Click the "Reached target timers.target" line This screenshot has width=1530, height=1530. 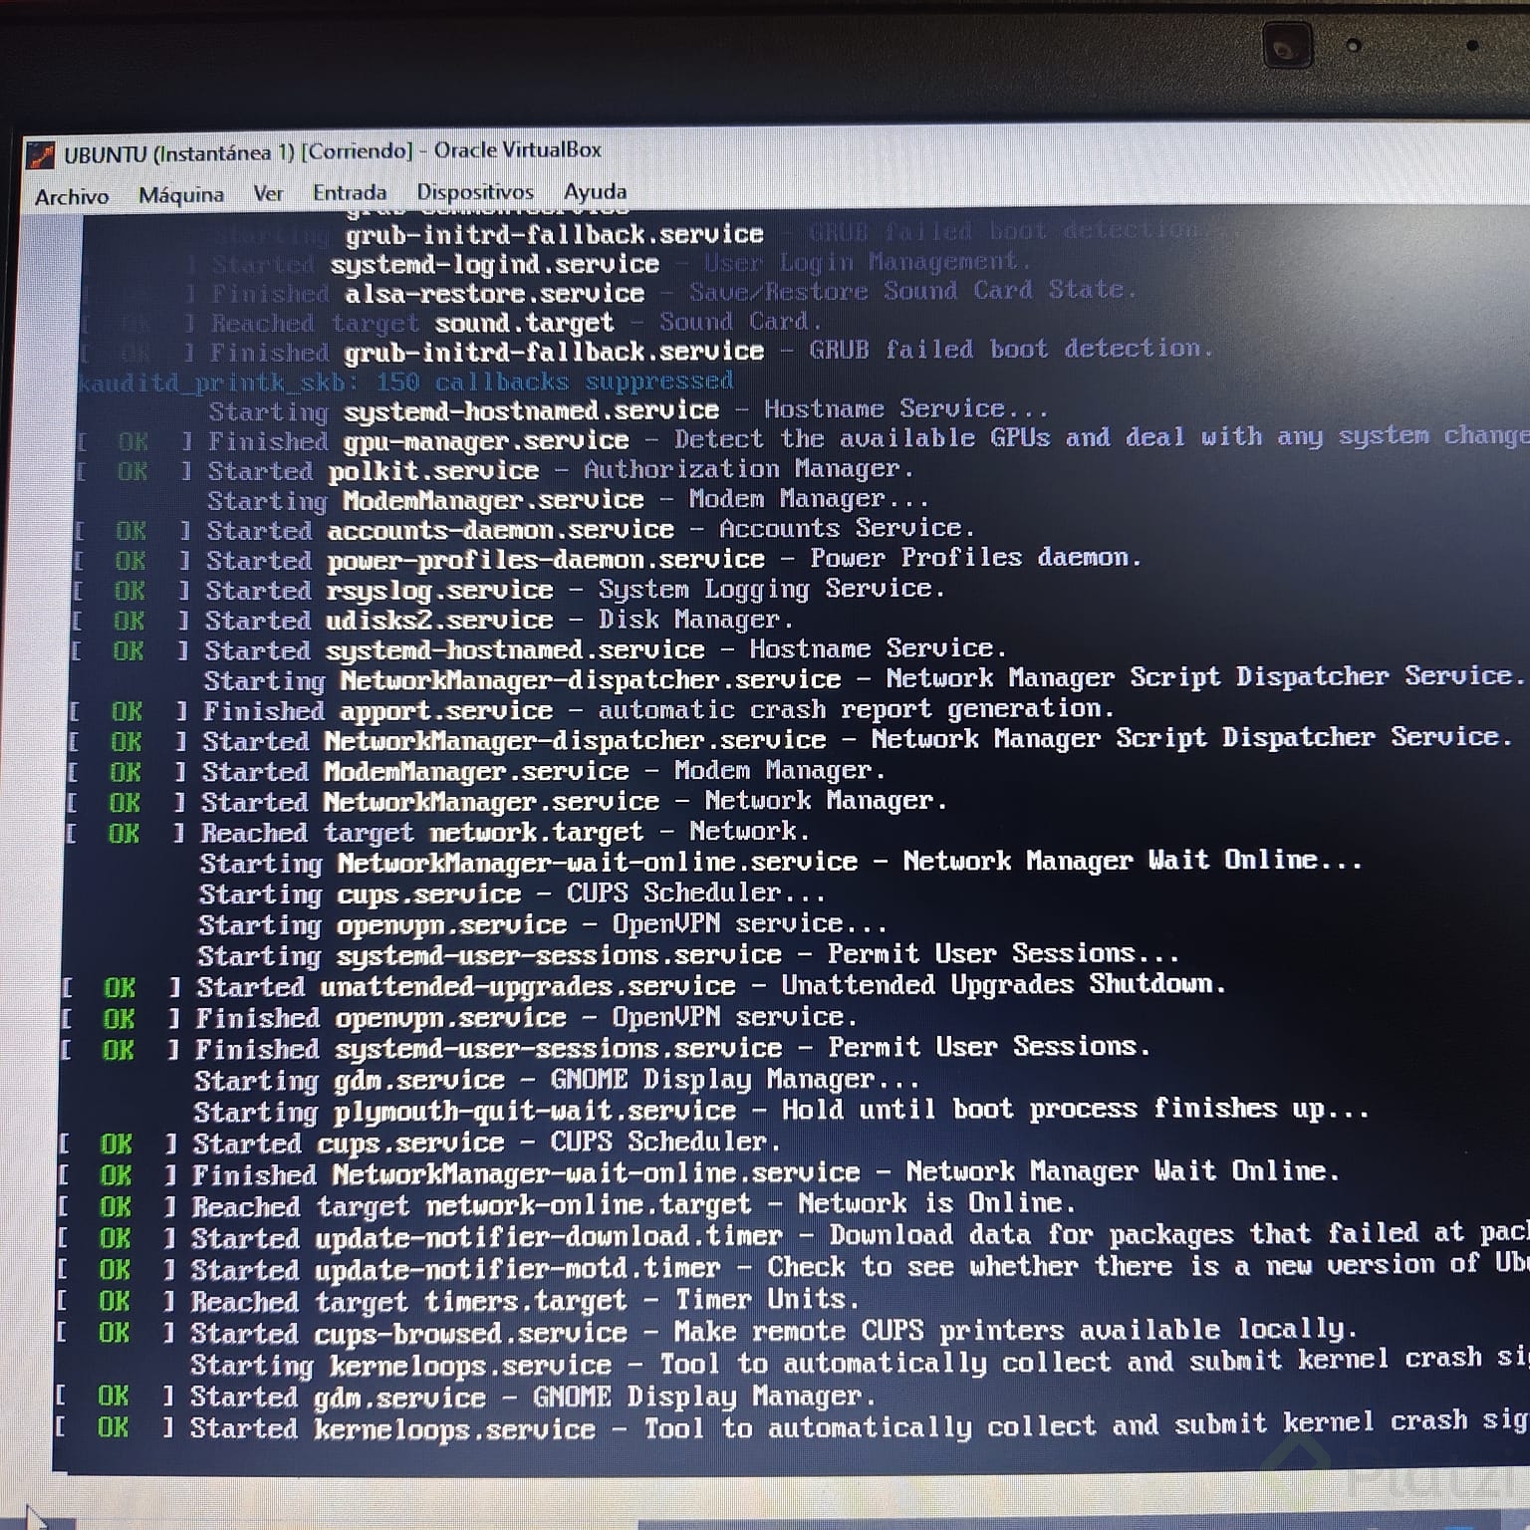[x=457, y=1301]
